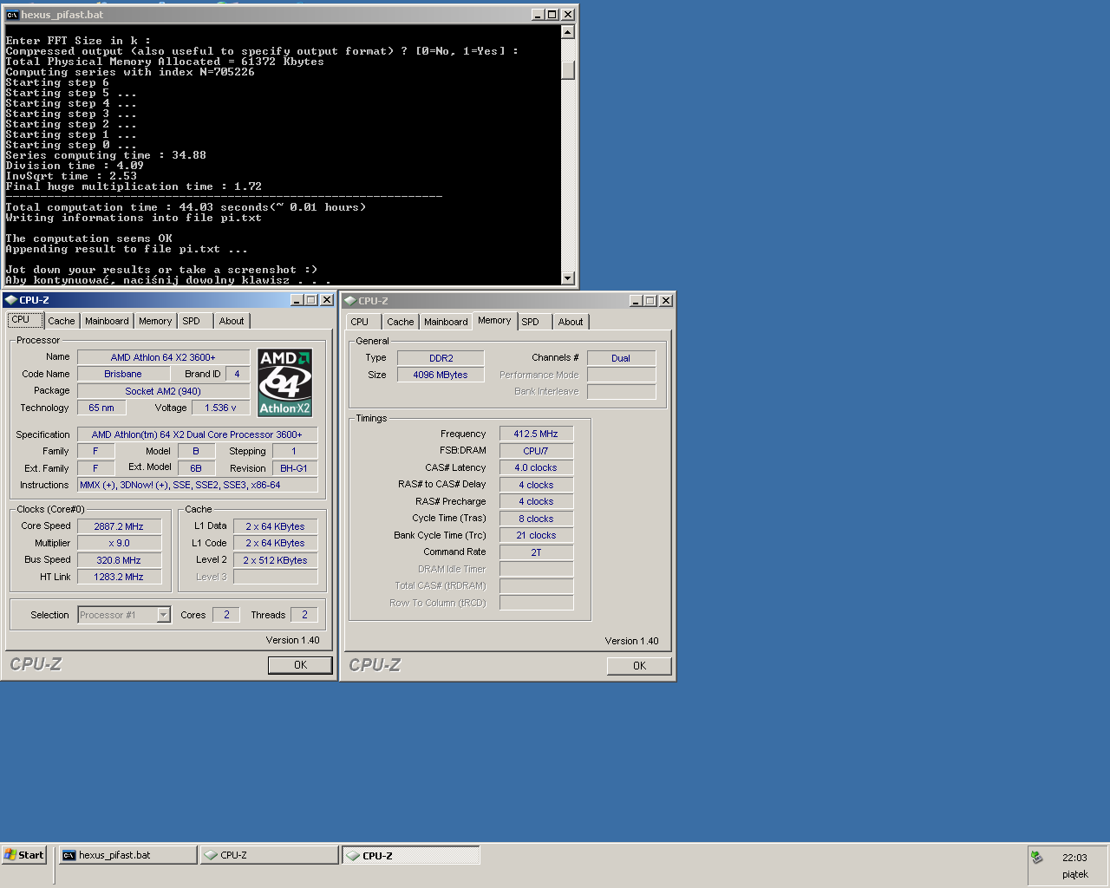Click Level 2 cache value 2 x 512 KBytes
Screen dimensions: 1110x888
coord(275,560)
